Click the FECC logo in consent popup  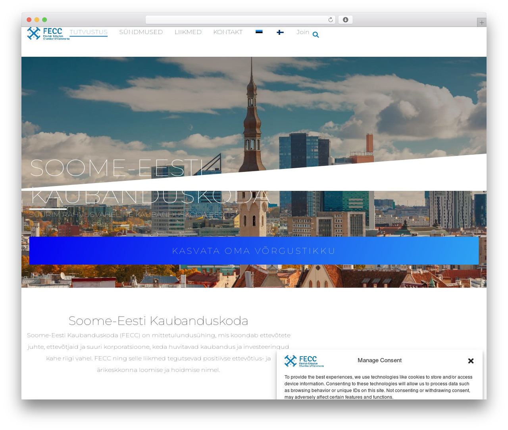coord(304,361)
